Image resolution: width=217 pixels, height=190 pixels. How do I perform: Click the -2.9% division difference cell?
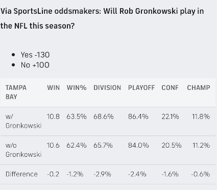coord(102,174)
